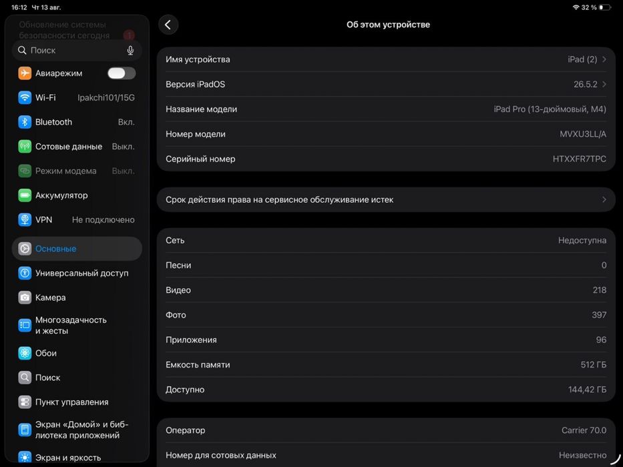Tap the Обновление системы безопасности notice
The height and width of the screenshot is (467, 623).
64,30
